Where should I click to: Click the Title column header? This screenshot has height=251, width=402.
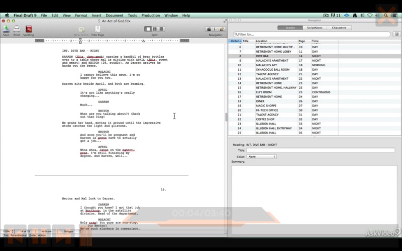[x=248, y=41]
